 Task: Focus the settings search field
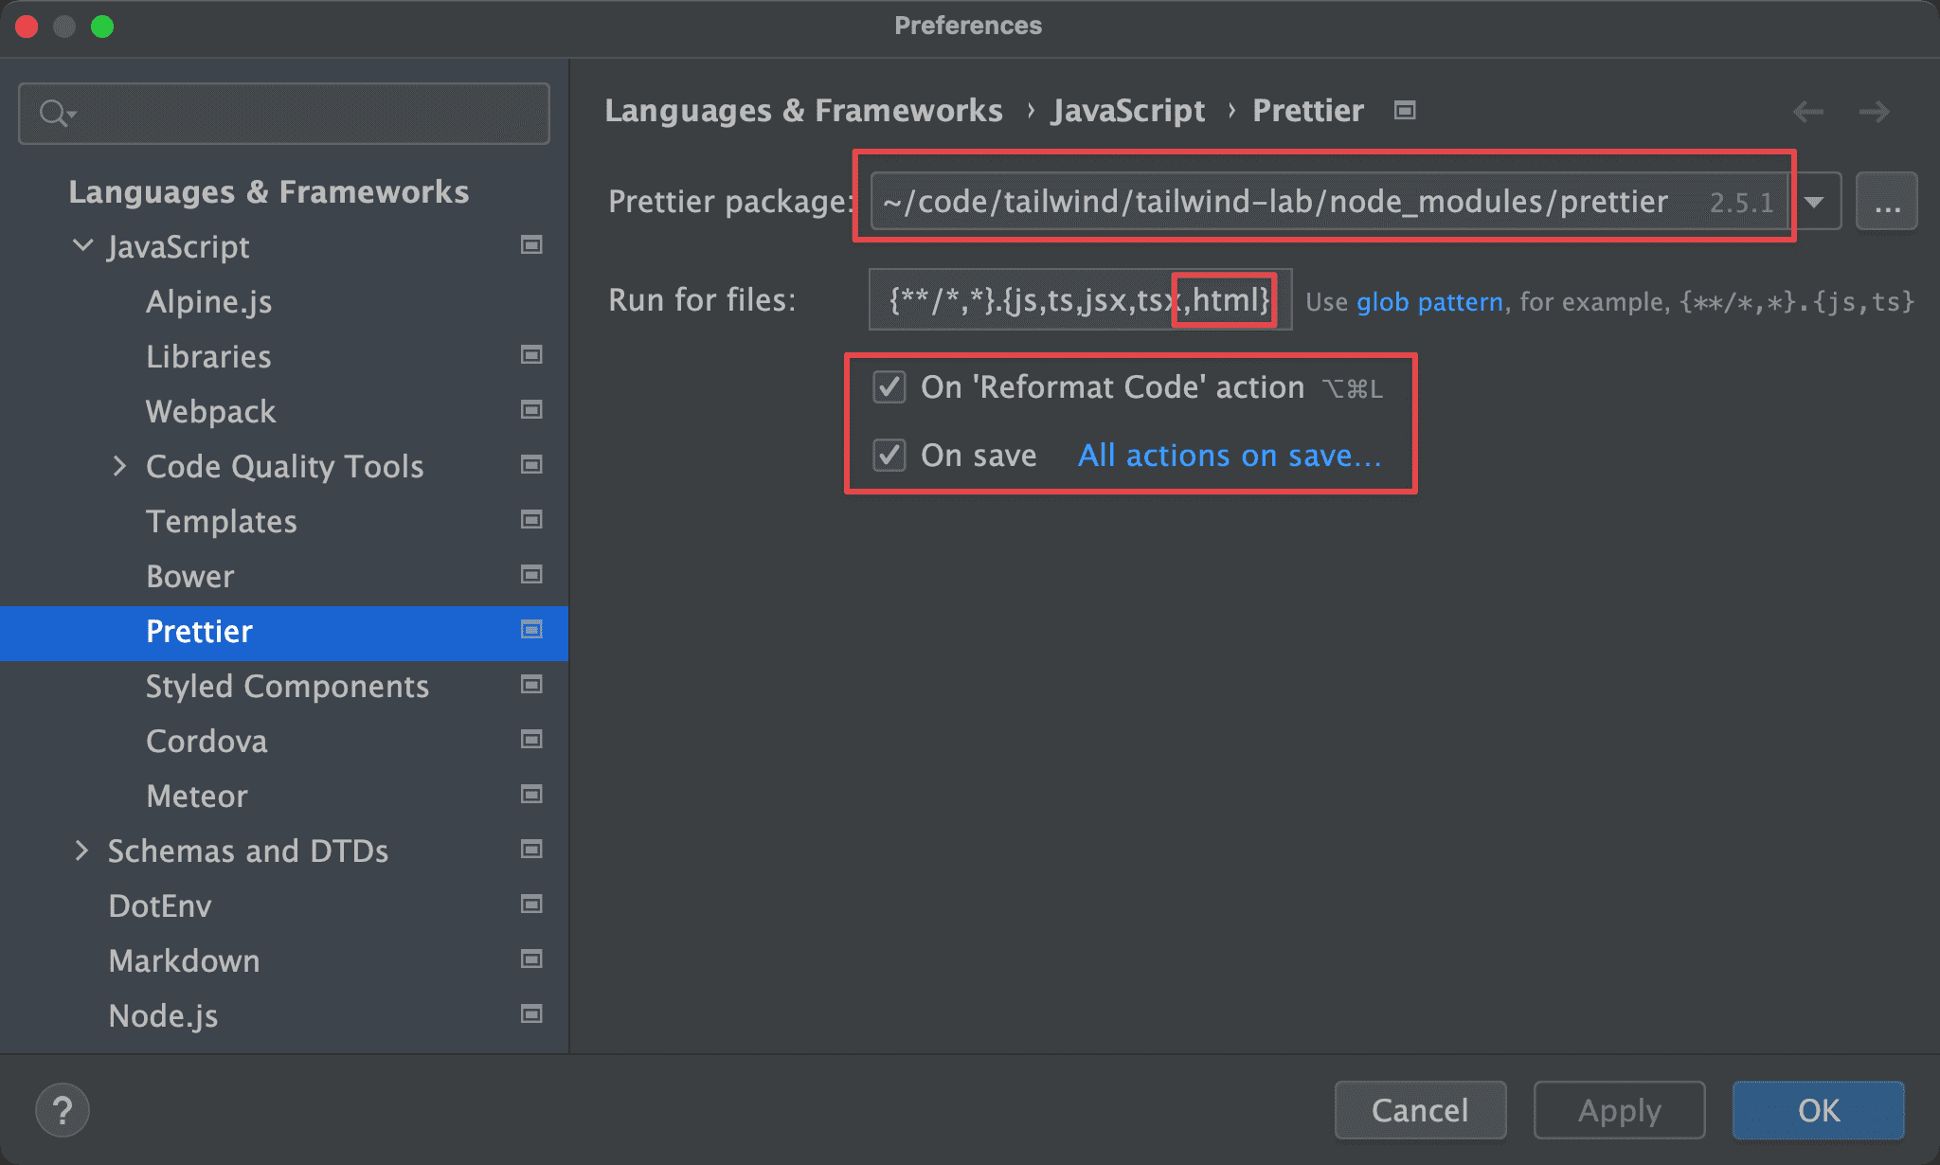(284, 114)
